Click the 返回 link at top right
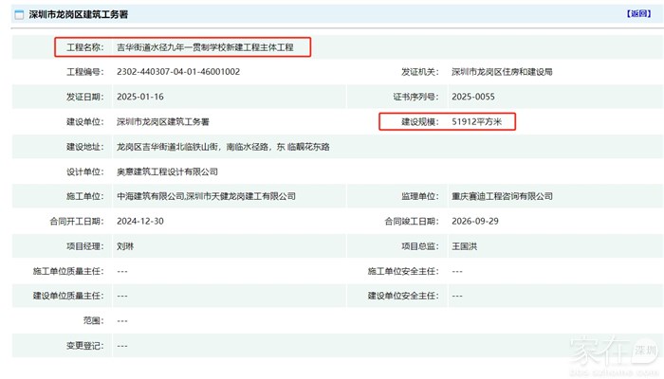 [638, 14]
